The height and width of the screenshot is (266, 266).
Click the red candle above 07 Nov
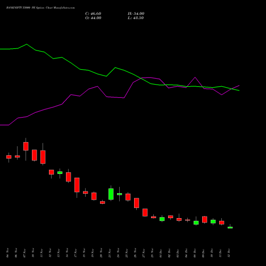tap(26, 146)
